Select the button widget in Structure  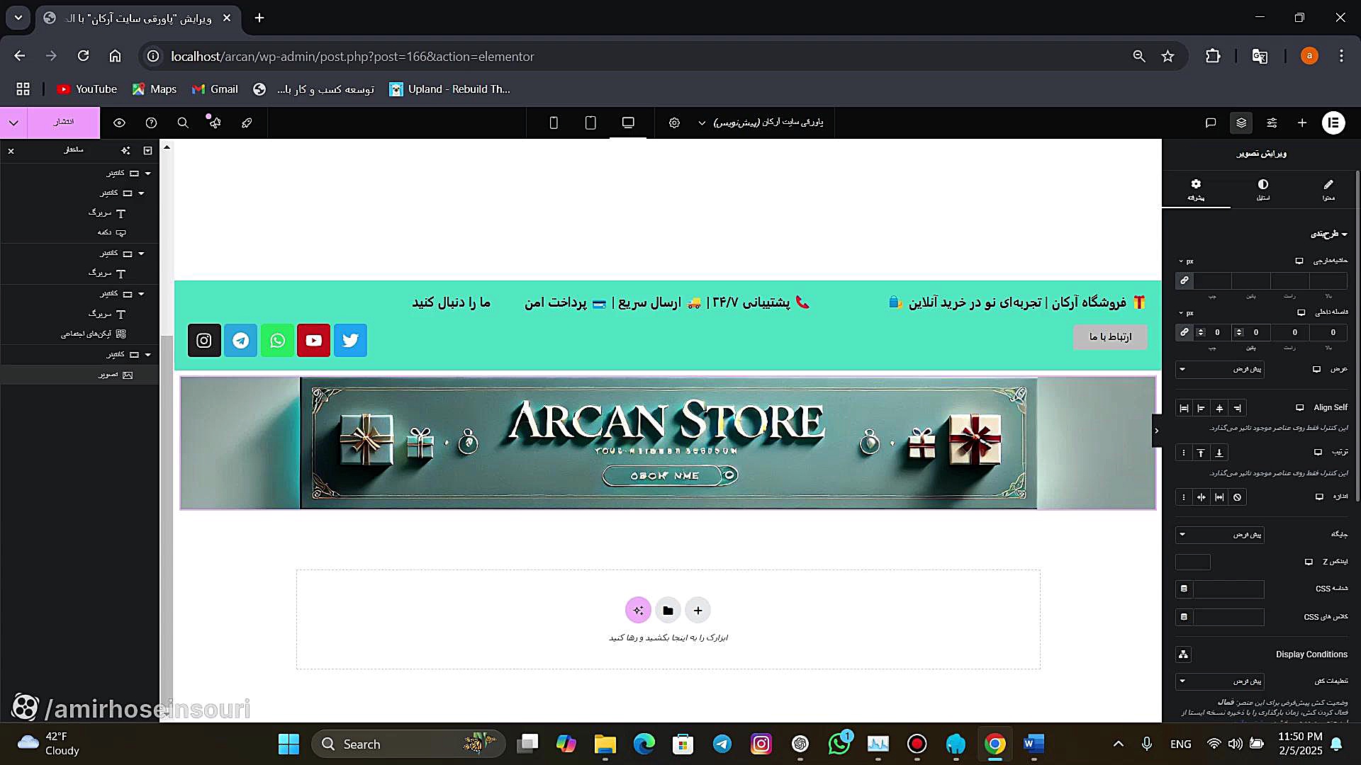112,232
